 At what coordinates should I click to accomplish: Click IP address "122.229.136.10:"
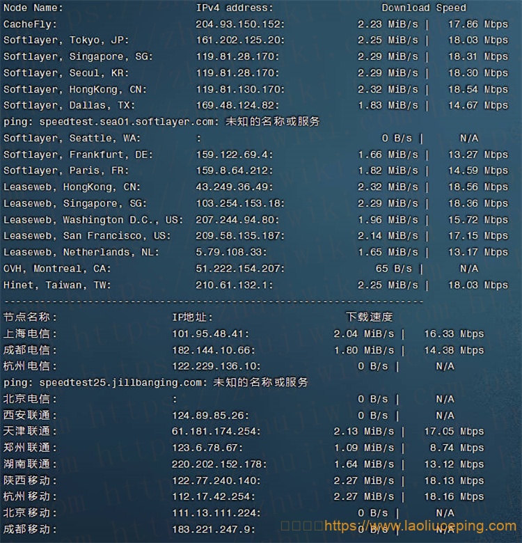pyautogui.click(x=216, y=366)
